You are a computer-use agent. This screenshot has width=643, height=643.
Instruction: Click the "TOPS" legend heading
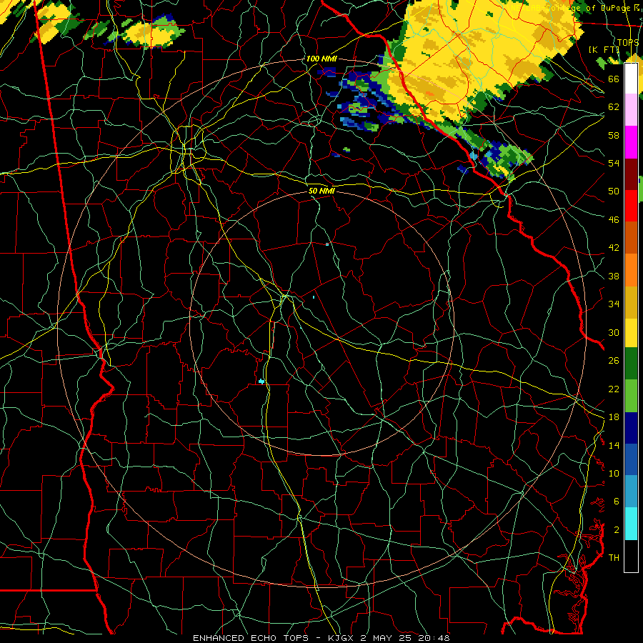pyautogui.click(x=628, y=43)
